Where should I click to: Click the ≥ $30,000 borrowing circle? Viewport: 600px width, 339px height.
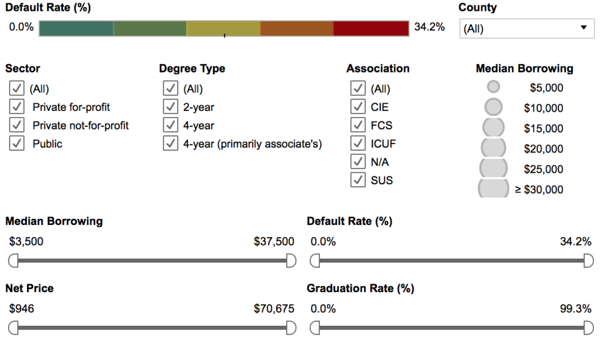(493, 188)
